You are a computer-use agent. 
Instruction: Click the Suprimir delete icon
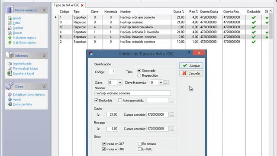coord(10,28)
